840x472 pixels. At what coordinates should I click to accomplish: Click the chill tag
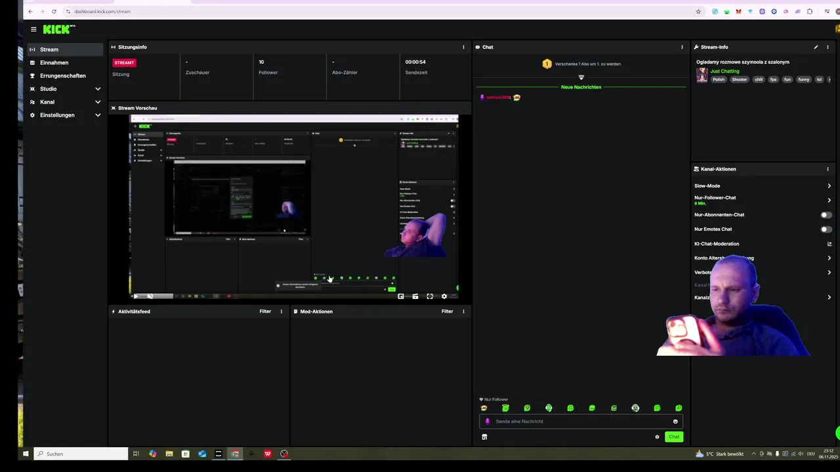pos(759,79)
